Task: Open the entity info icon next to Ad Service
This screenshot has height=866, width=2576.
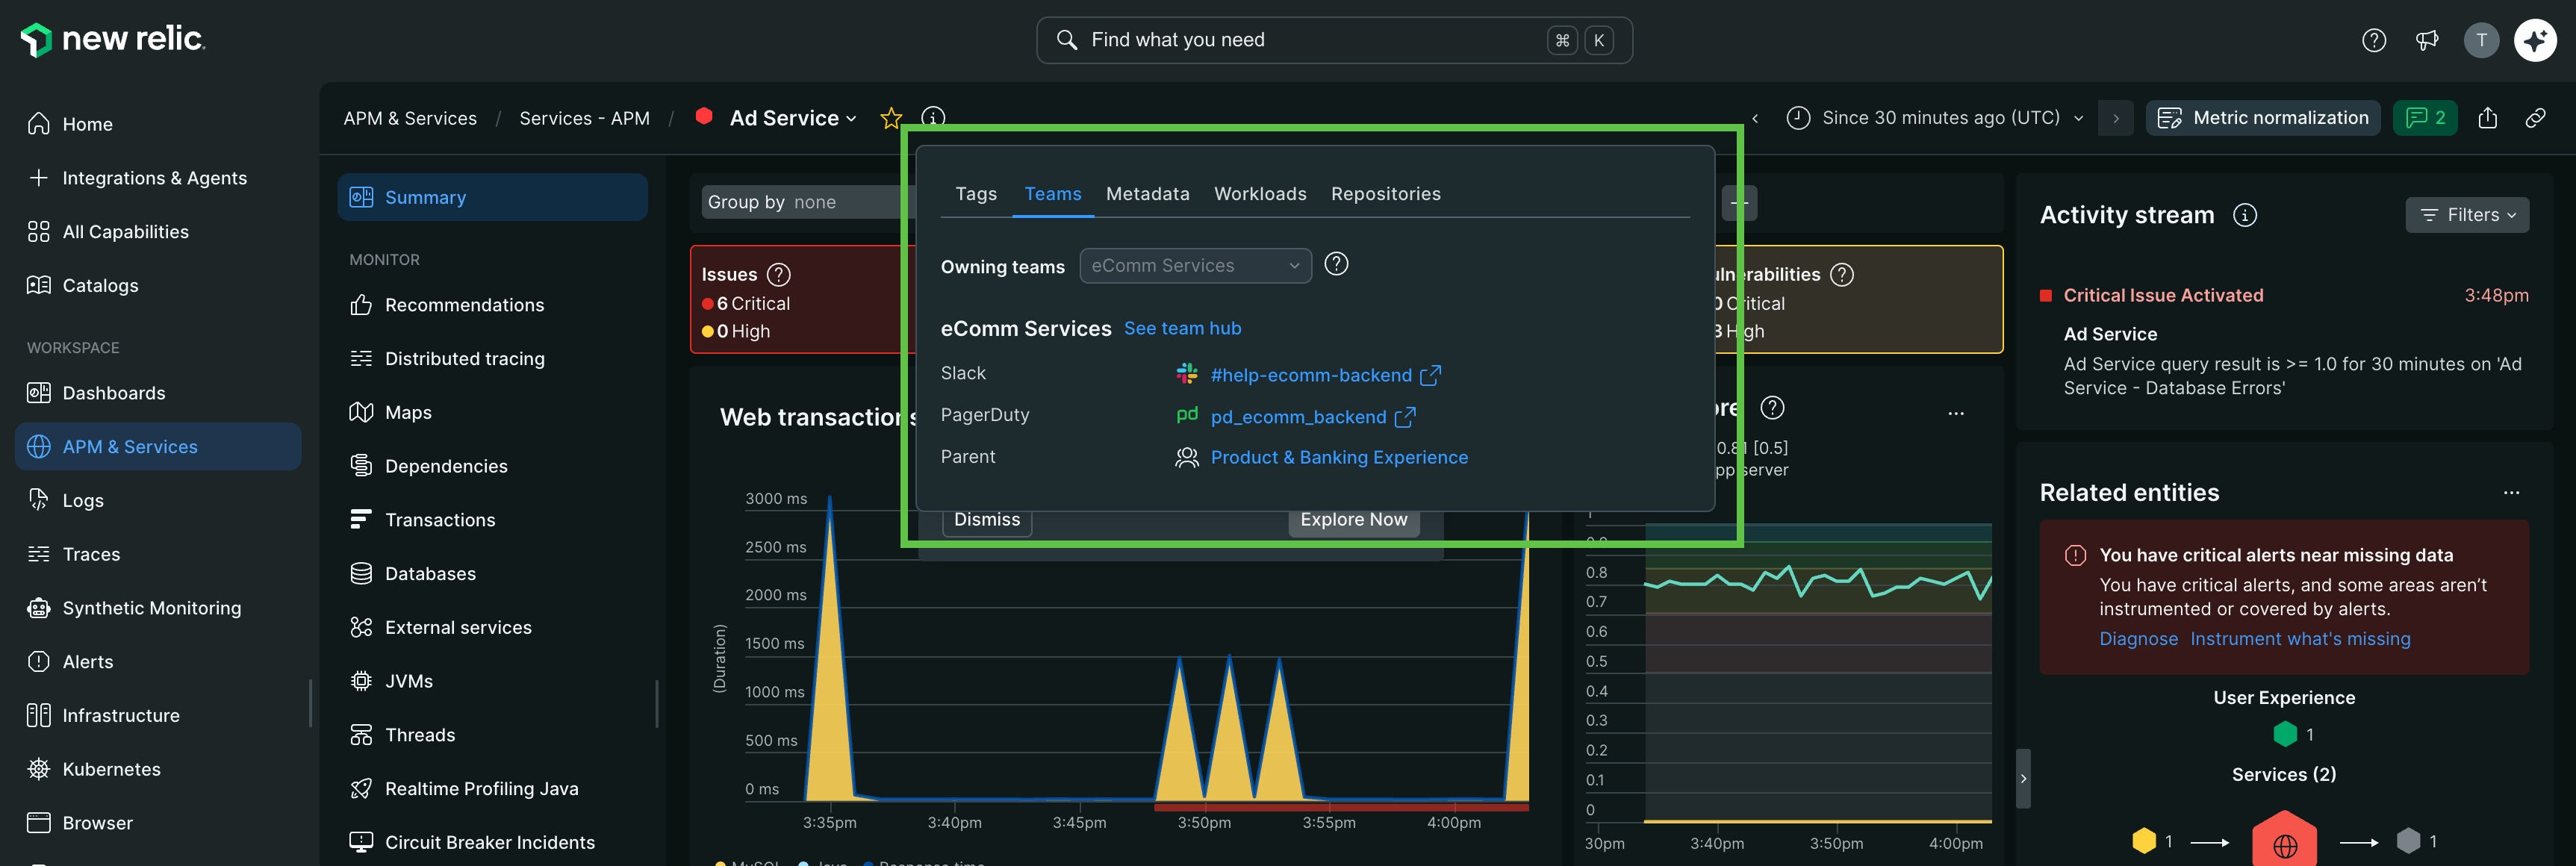Action: (x=932, y=118)
